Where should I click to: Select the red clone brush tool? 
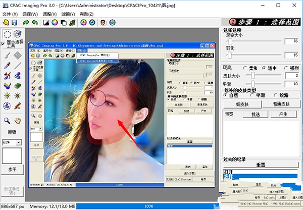click(x=7, y=76)
